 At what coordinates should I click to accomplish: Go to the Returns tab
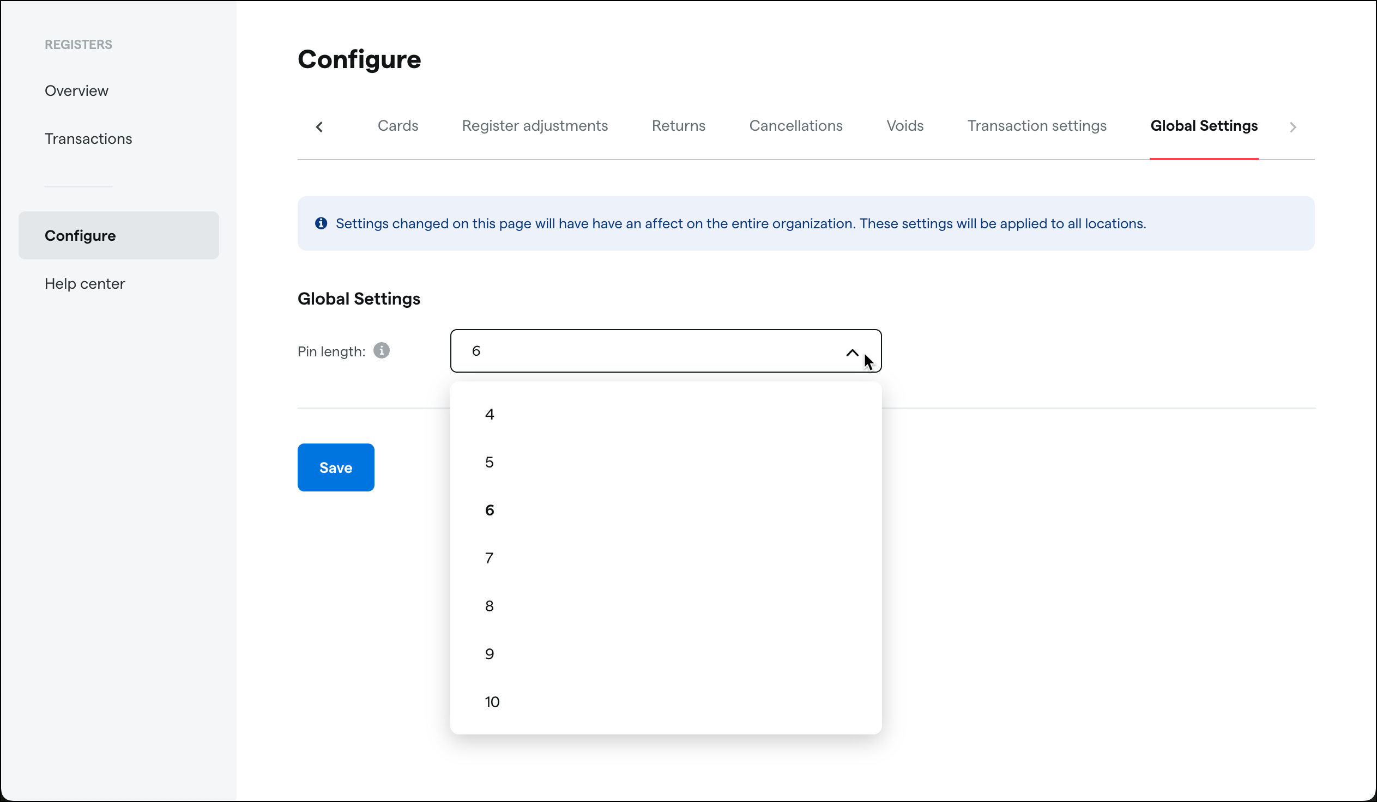(x=678, y=125)
